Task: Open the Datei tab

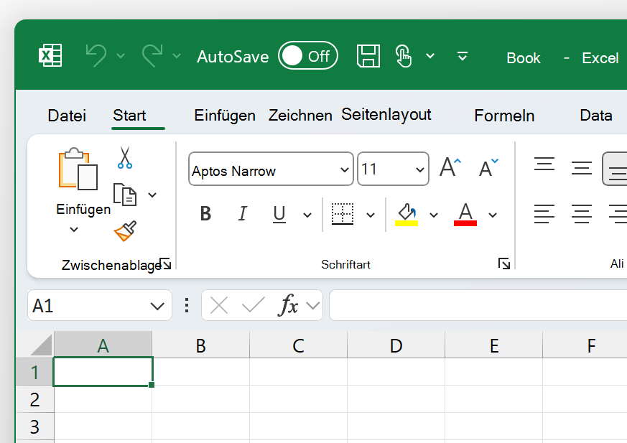Action: pyautogui.click(x=67, y=116)
